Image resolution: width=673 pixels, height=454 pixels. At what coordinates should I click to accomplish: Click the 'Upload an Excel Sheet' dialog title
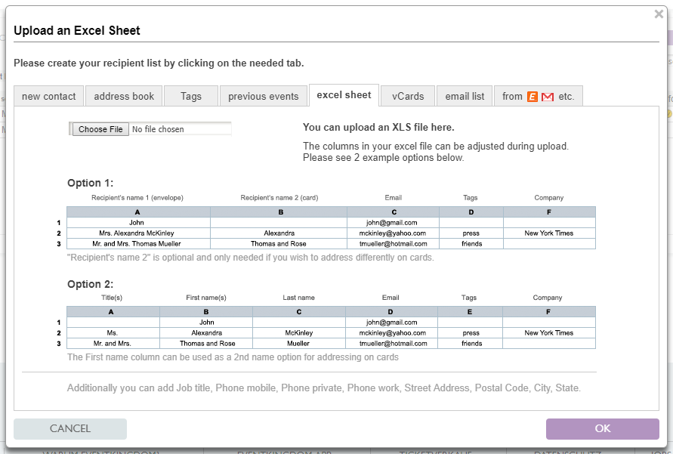coord(77,31)
